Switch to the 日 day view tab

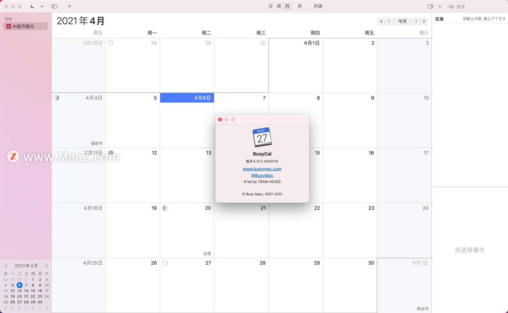click(x=271, y=6)
